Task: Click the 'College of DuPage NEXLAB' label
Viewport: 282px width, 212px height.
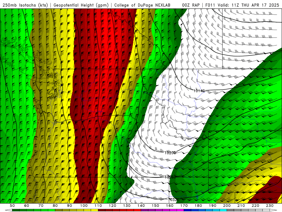Action: [x=142, y=5]
